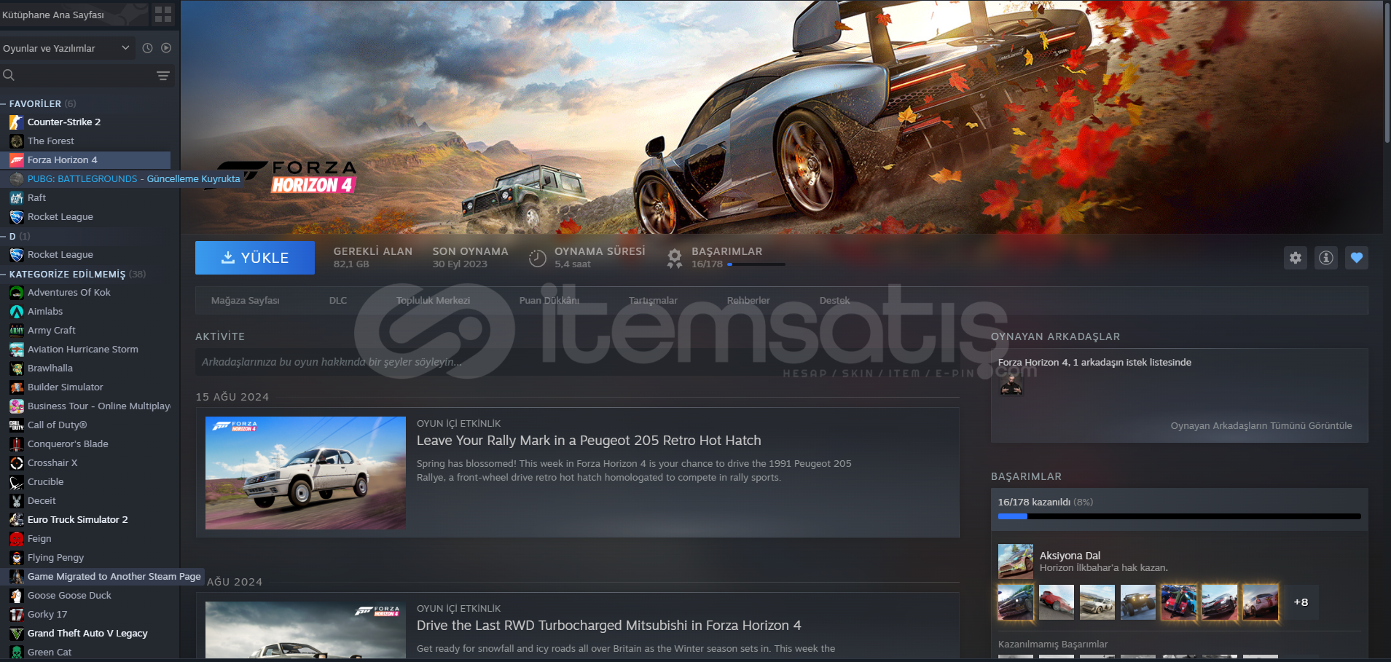Select PUBG: BATTLEGROUNDS in library list

(122, 179)
